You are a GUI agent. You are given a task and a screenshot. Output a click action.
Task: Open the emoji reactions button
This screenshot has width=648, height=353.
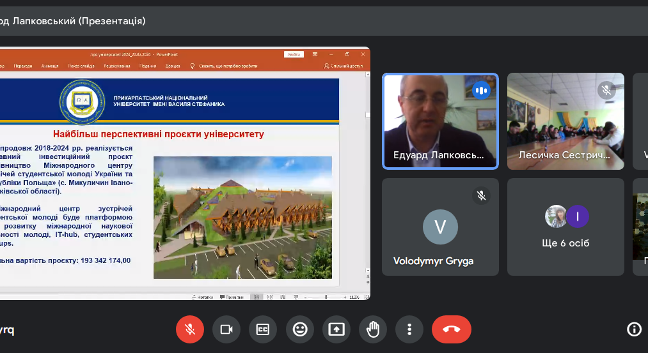point(299,329)
